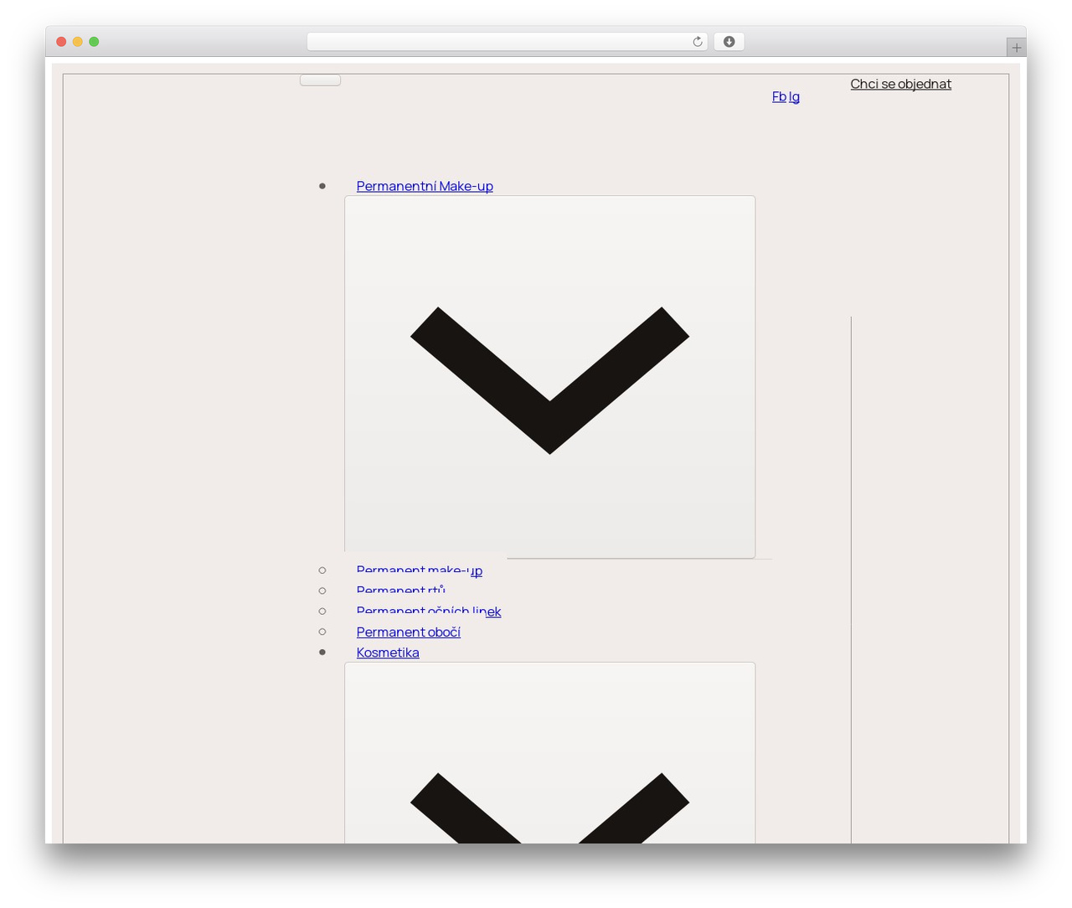
Task: Maximize the window with the green button
Action: click(94, 42)
